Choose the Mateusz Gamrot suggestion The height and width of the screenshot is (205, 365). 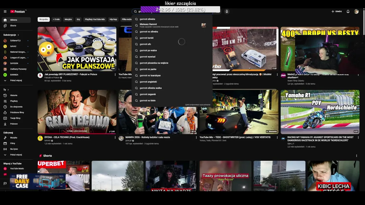click(172, 25)
